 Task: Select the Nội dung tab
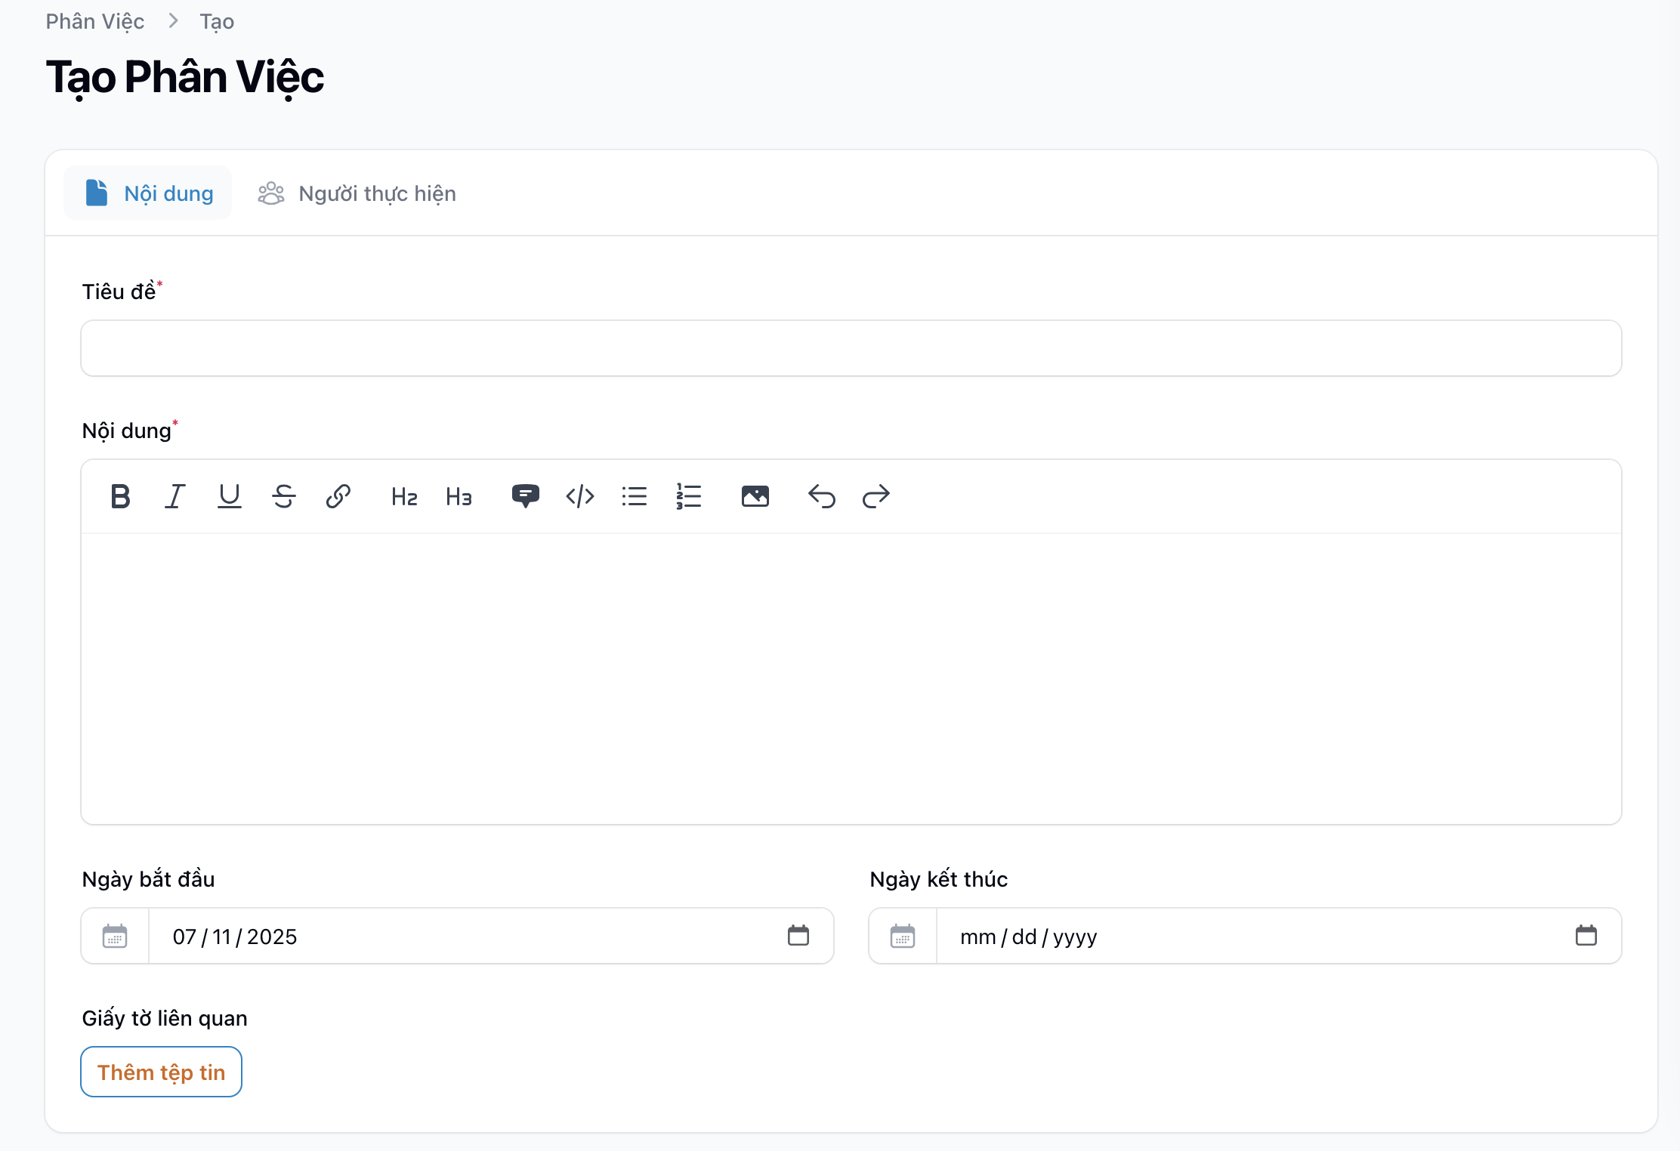[x=148, y=193]
